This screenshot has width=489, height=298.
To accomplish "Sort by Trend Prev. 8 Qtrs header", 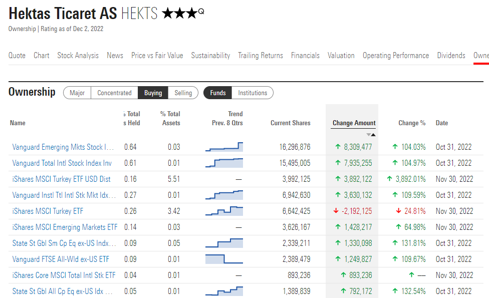I will tap(227, 119).
